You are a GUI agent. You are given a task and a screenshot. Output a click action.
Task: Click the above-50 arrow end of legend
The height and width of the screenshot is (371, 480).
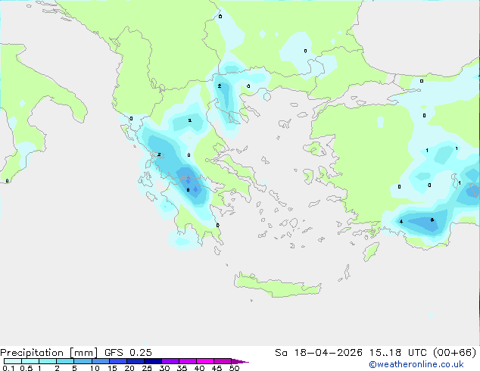pos(240,361)
